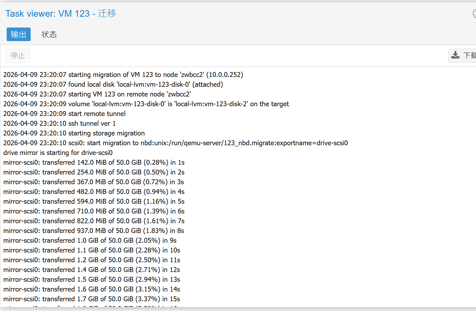Click the download icon in the toolbar
The height and width of the screenshot is (311, 476).
[x=455, y=55]
